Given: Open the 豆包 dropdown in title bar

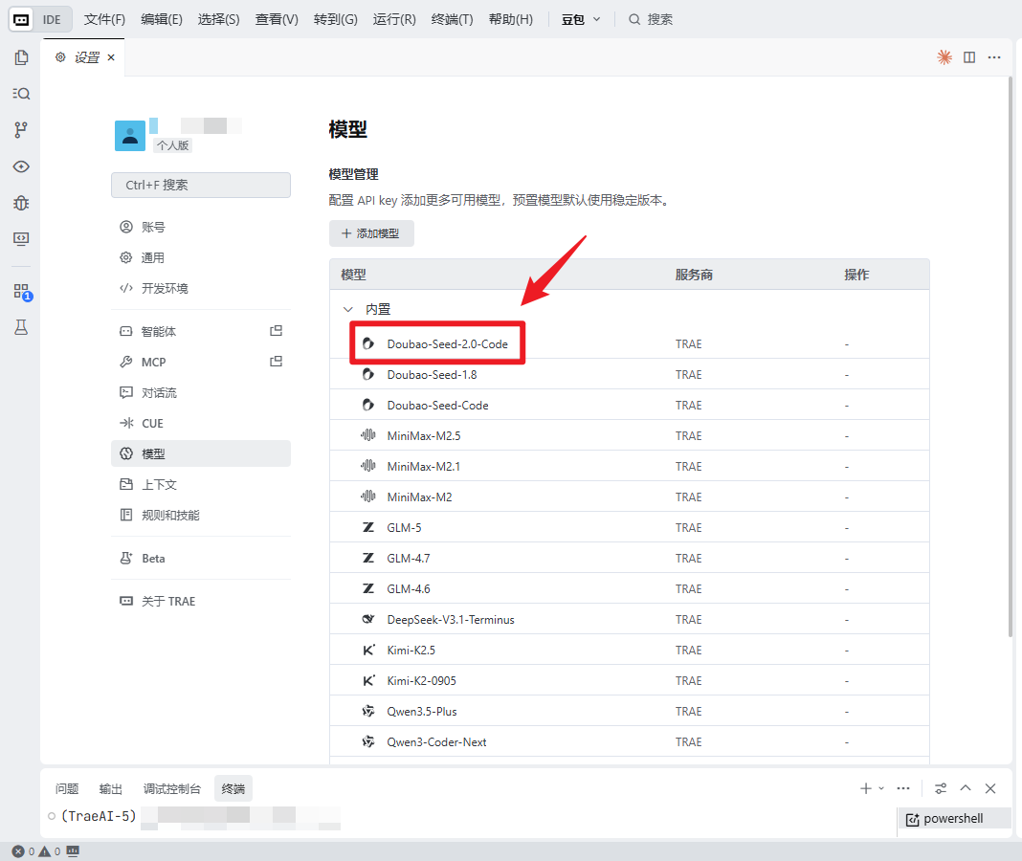Looking at the screenshot, I should pyautogui.click(x=582, y=19).
